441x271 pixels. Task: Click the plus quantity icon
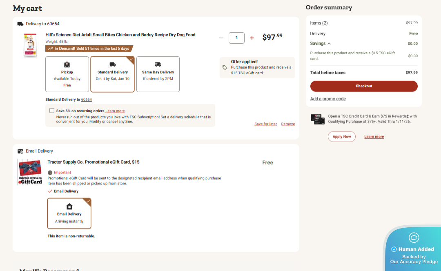pyautogui.click(x=252, y=38)
